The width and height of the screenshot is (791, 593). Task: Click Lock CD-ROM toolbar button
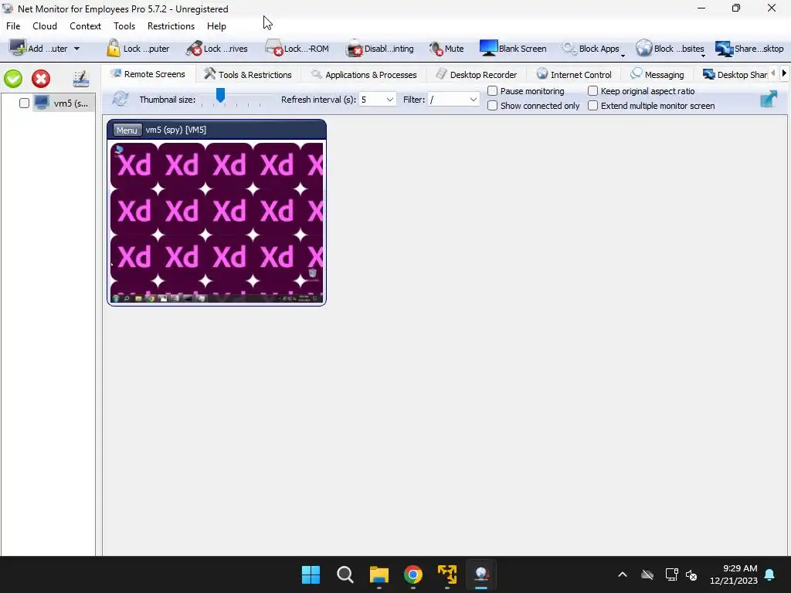pyautogui.click(x=297, y=49)
